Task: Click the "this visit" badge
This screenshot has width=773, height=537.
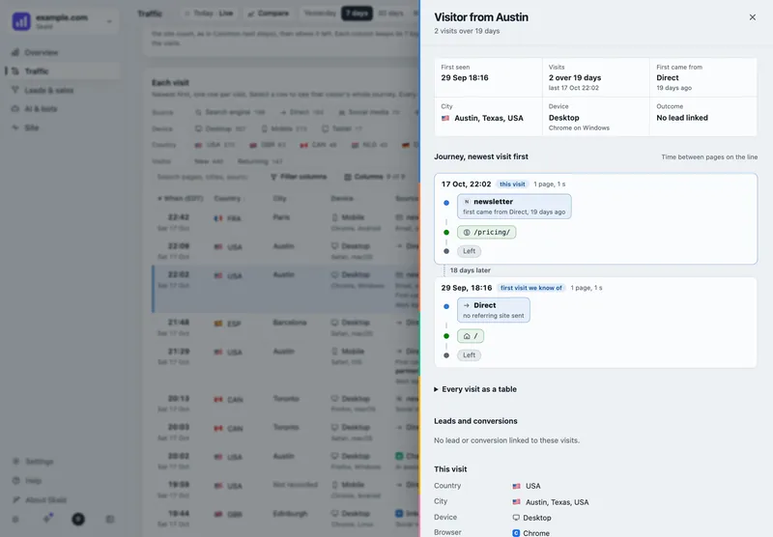Action: [x=512, y=184]
